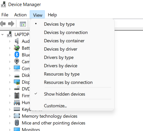
Task: Expand Human Interface Devices chevron
Action: coord(10,103)
